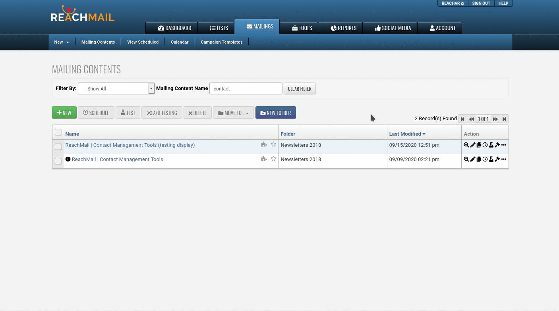The height and width of the screenshot is (311, 559).
Task: Click gavel icon for 09/09/2020 mailing row
Action: point(497,159)
